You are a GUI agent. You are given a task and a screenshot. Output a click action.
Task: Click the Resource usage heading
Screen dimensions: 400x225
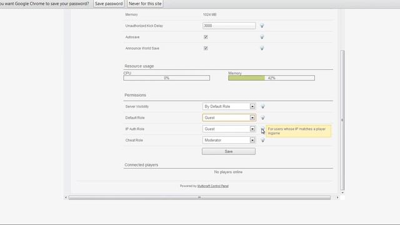pyautogui.click(x=139, y=66)
